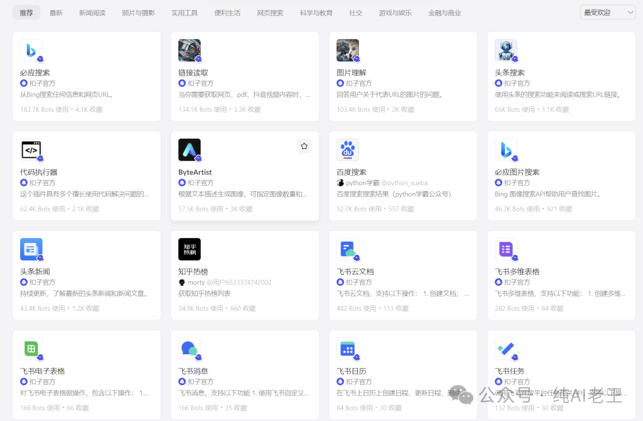The height and width of the screenshot is (421, 643).
Task: Open the 飞书日历 calendar icon
Action: coord(348,349)
